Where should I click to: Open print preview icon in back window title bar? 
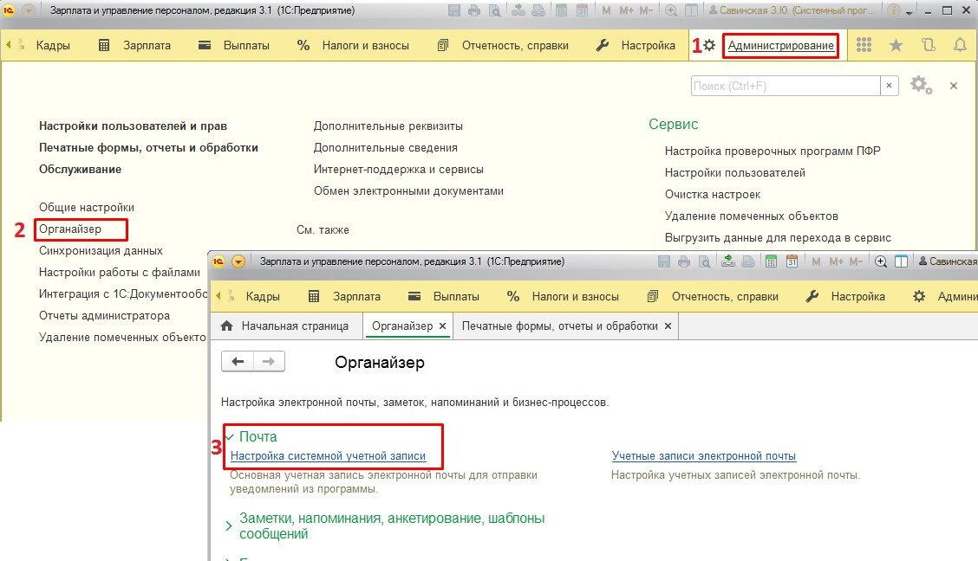[494, 10]
